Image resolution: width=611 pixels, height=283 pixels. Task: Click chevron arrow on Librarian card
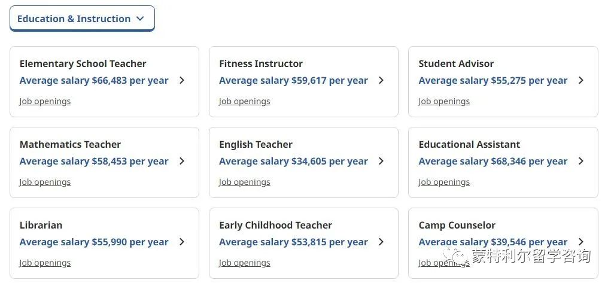coord(181,242)
